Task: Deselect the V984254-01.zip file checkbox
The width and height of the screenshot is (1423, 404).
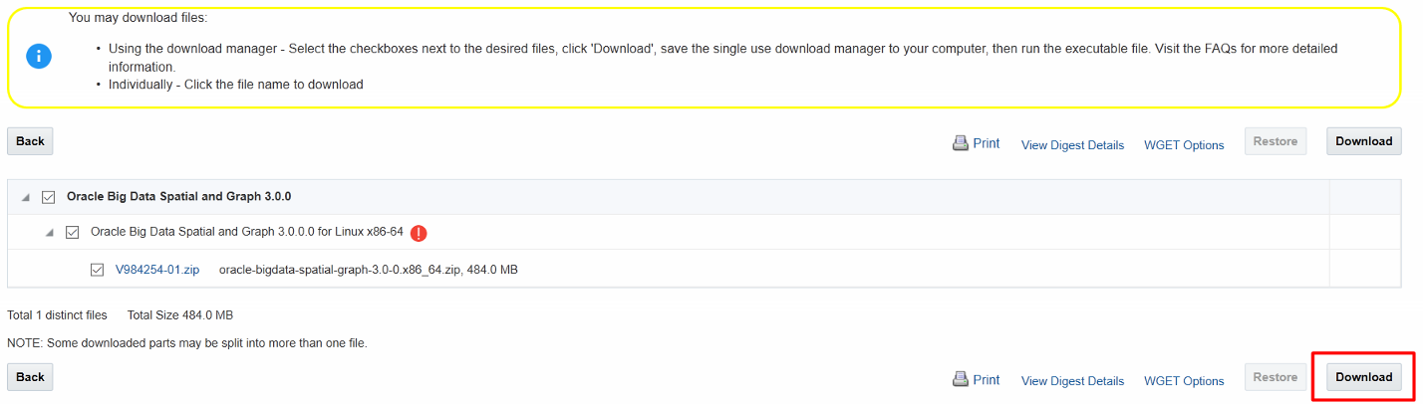Action: (x=97, y=270)
